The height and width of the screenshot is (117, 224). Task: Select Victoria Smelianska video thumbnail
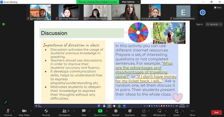coord(97,12)
